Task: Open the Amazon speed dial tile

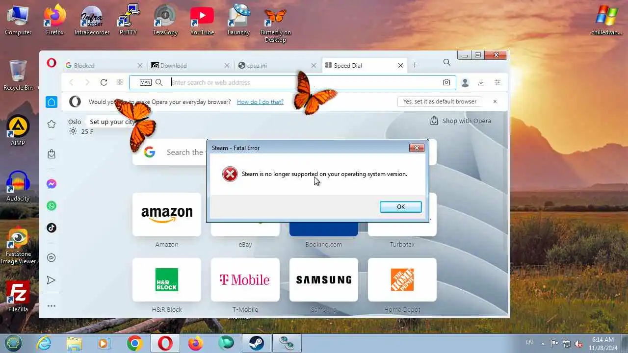Action: point(167,214)
